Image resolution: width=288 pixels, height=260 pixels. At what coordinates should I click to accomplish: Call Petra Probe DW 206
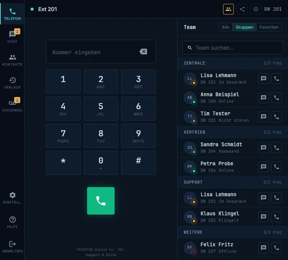pos(277,167)
